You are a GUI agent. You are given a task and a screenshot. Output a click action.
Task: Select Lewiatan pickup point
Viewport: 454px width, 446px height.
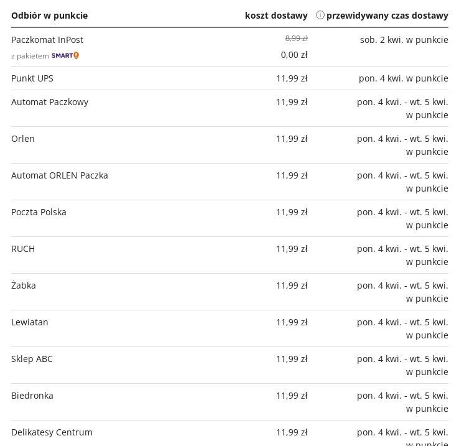pyautogui.click(x=30, y=322)
